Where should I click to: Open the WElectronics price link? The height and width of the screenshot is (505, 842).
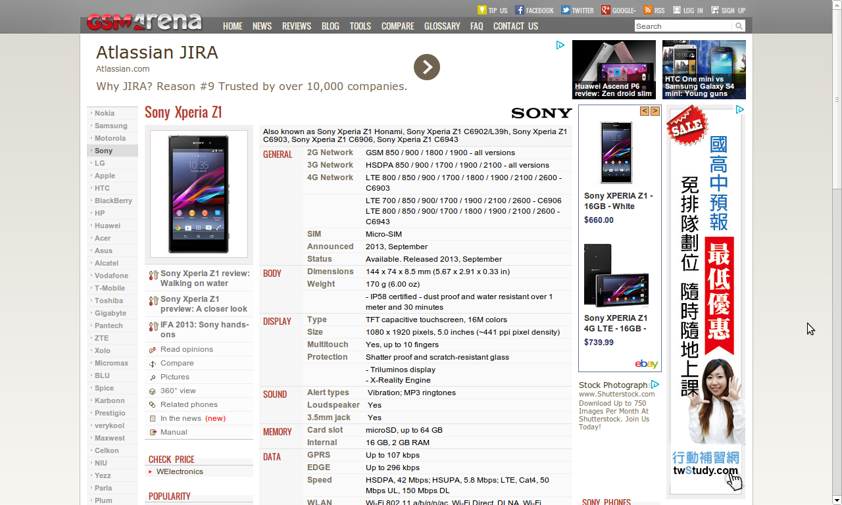(x=180, y=471)
